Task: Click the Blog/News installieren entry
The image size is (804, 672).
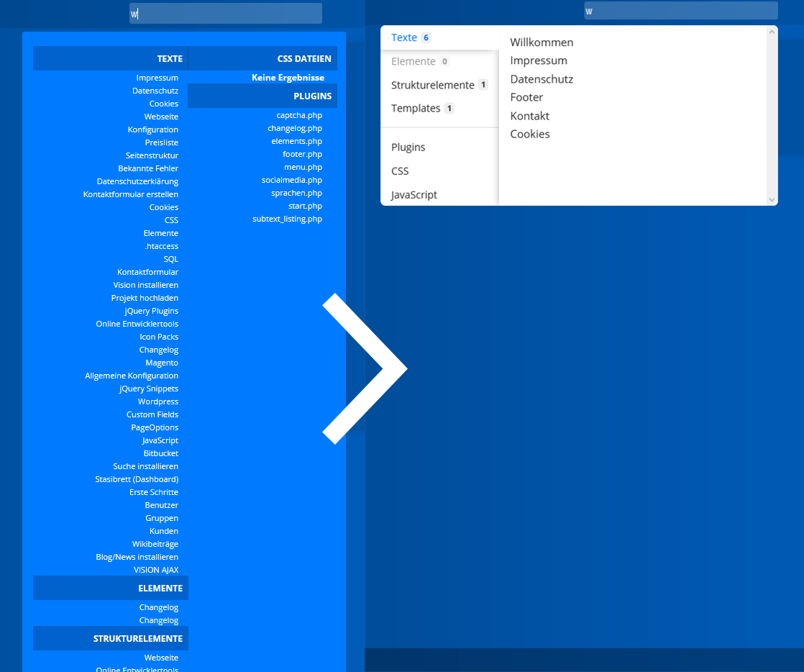Action: click(137, 557)
